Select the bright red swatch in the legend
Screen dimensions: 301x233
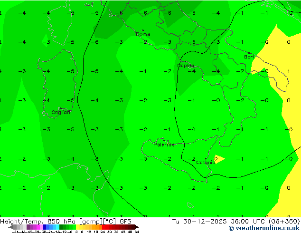(x=103, y=227)
